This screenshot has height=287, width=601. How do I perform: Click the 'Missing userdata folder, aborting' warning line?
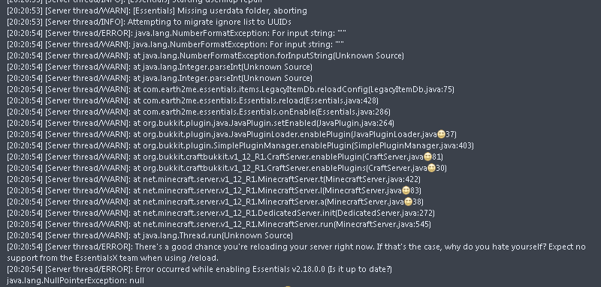click(x=157, y=10)
